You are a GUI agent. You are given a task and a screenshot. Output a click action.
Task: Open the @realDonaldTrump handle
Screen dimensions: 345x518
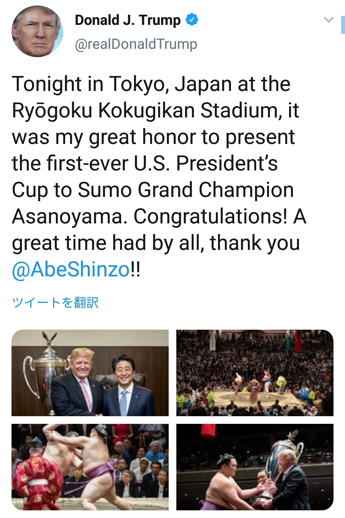(x=136, y=44)
